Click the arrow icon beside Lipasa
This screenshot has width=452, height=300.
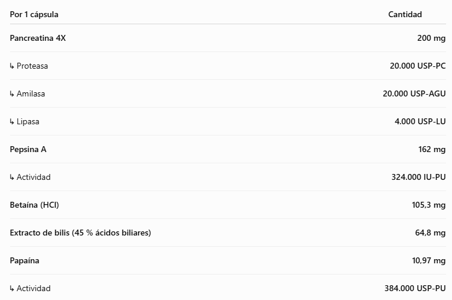point(12,122)
